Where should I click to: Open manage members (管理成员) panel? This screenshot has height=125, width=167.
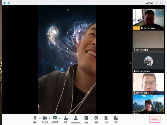pos(76,119)
